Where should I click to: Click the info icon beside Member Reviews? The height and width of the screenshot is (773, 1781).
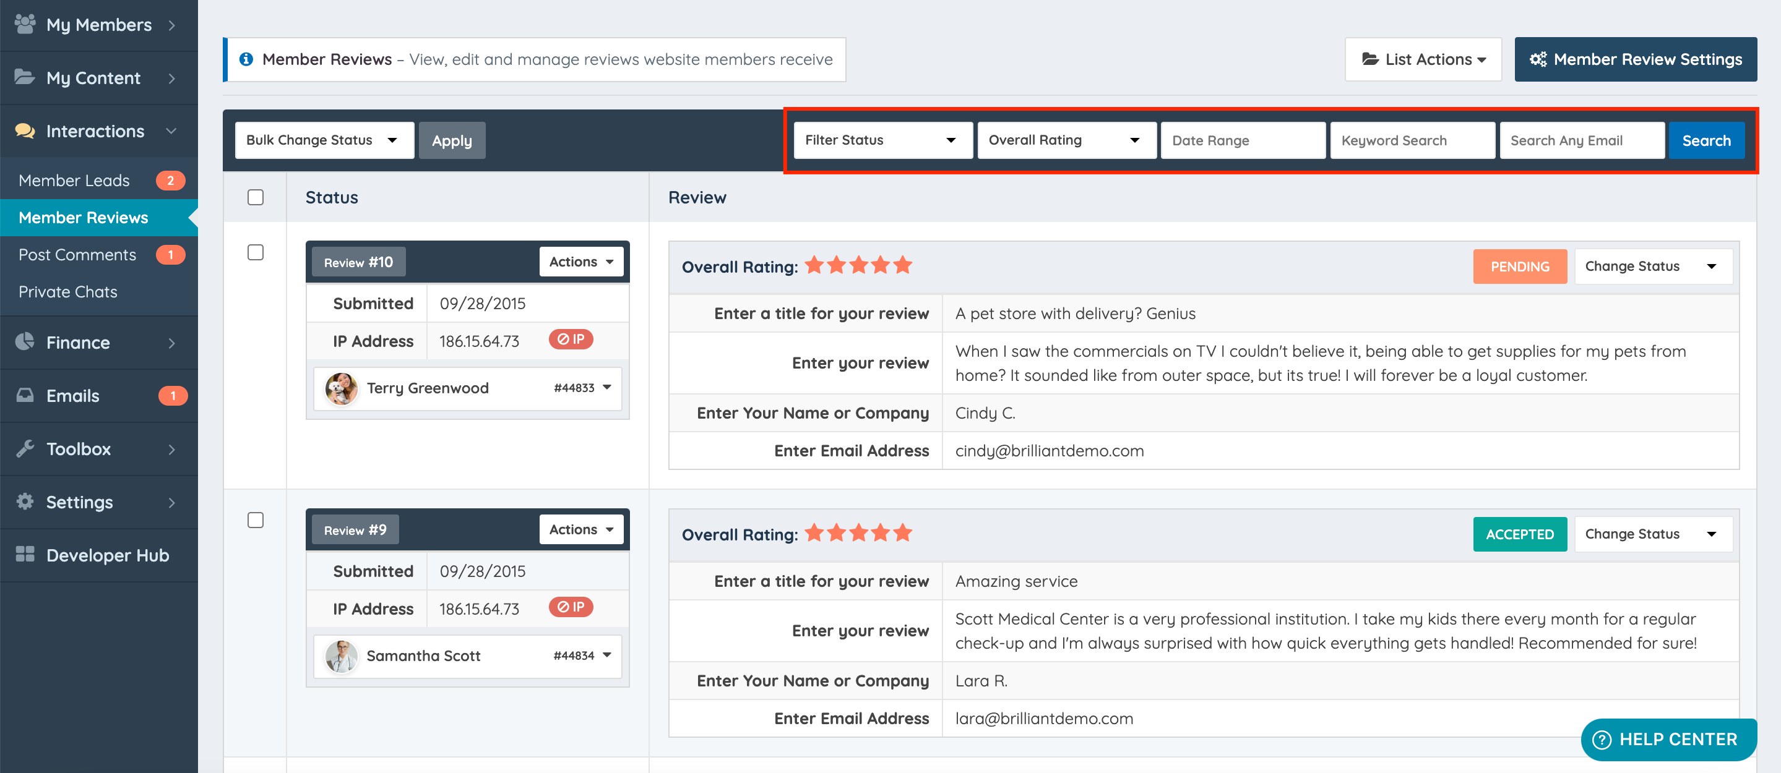(246, 59)
